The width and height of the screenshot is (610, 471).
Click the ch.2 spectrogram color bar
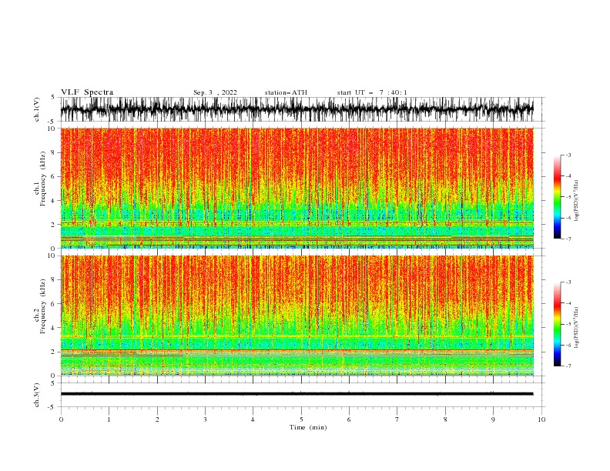point(557,324)
